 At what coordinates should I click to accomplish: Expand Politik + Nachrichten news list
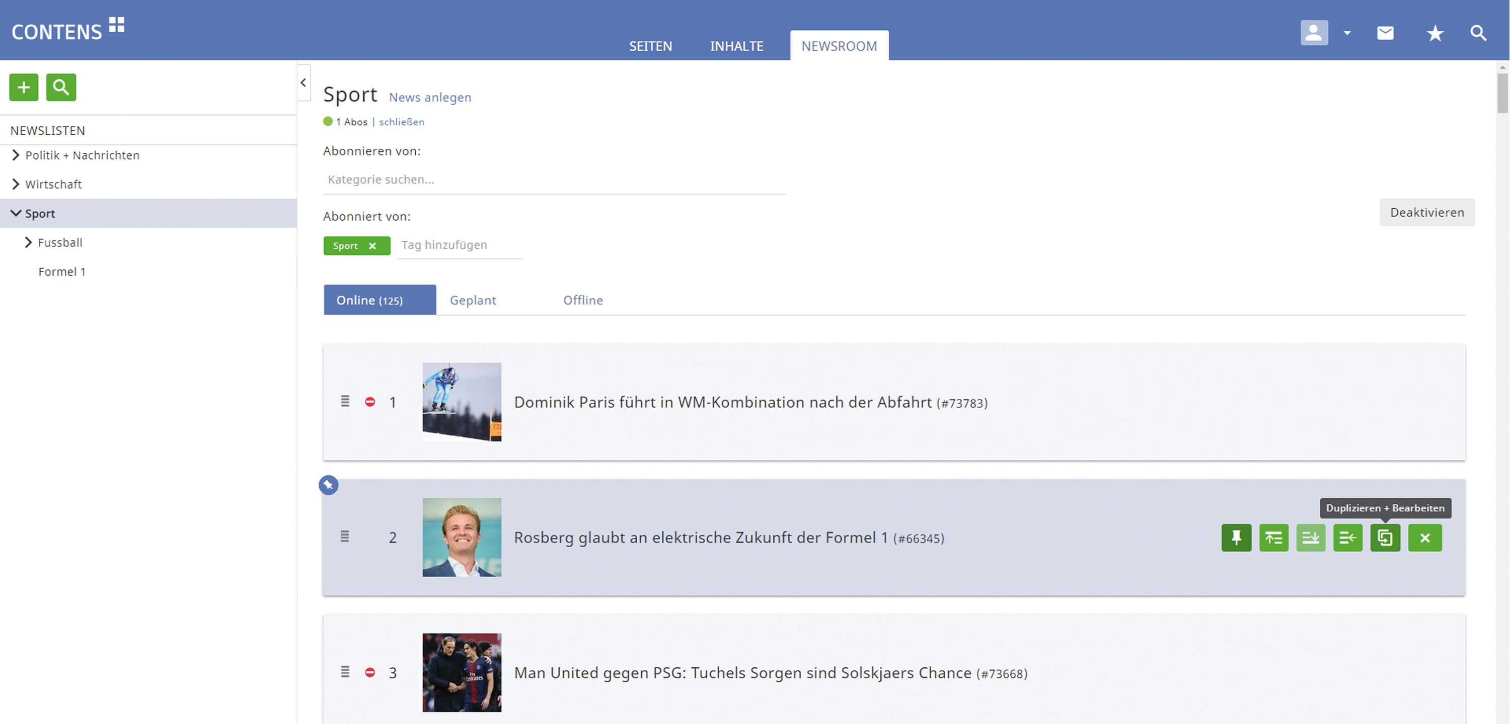pos(16,155)
